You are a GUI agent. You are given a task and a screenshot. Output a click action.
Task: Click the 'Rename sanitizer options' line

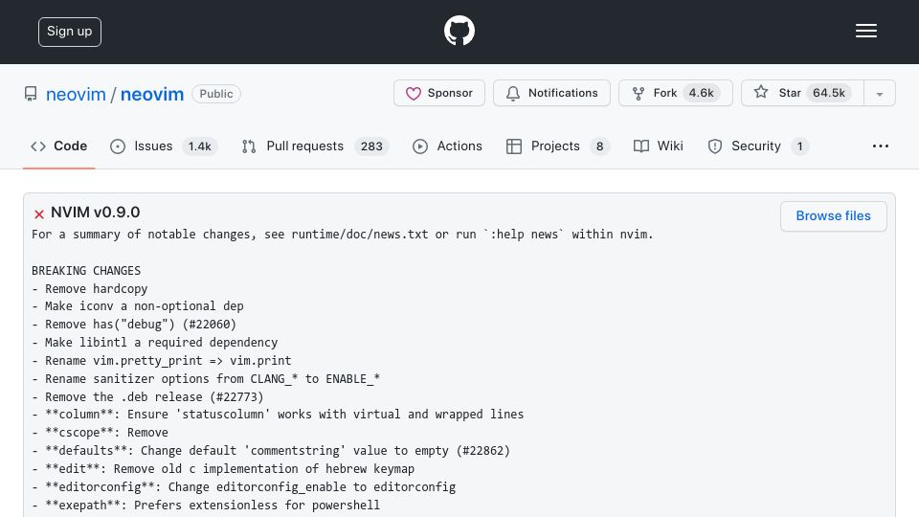click(206, 379)
